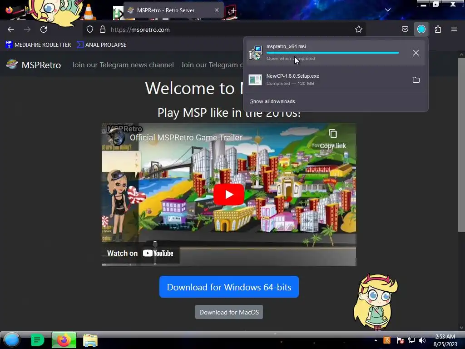Open the volume speaker tray icon

[x=422, y=340]
